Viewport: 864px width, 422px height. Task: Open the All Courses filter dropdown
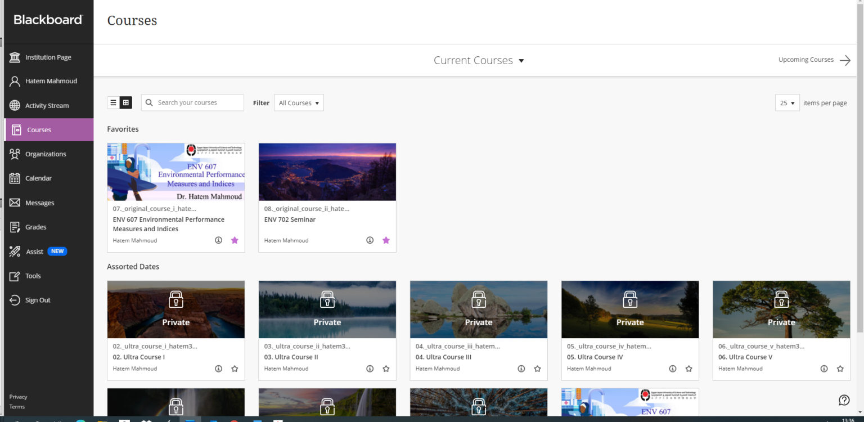click(299, 103)
